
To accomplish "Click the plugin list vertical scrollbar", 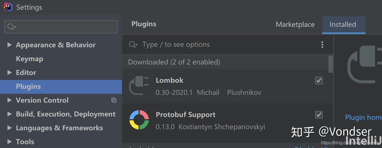I will tap(330, 64).
